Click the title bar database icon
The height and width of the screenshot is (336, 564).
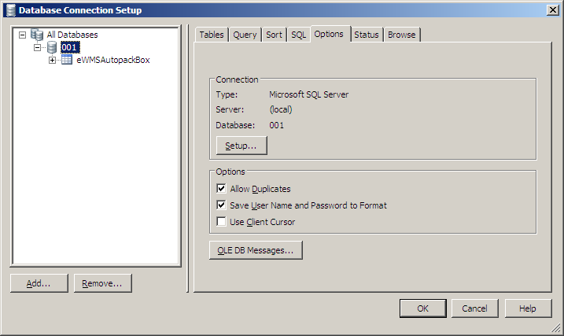(11, 10)
